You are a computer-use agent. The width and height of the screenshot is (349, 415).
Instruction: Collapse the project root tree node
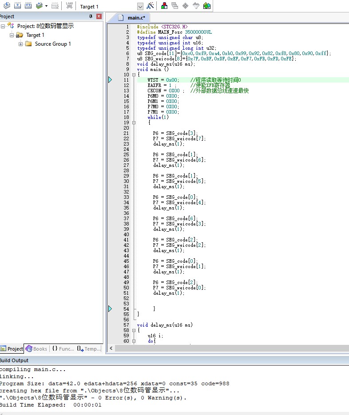tap(3, 26)
